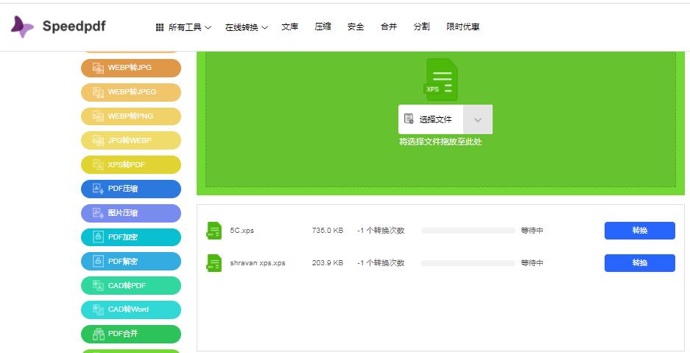Open the 图片压缩 image compression tool
The image size is (690, 353).
130,213
